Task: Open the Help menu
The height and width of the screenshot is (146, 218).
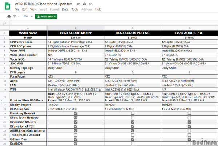Action: point(98,9)
